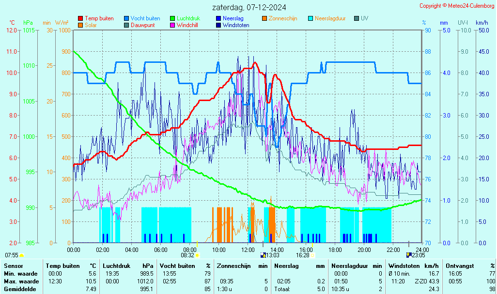Click the yellow icon next to 07:55
Viewport: 497px width, 294px height.
click(x=21, y=255)
